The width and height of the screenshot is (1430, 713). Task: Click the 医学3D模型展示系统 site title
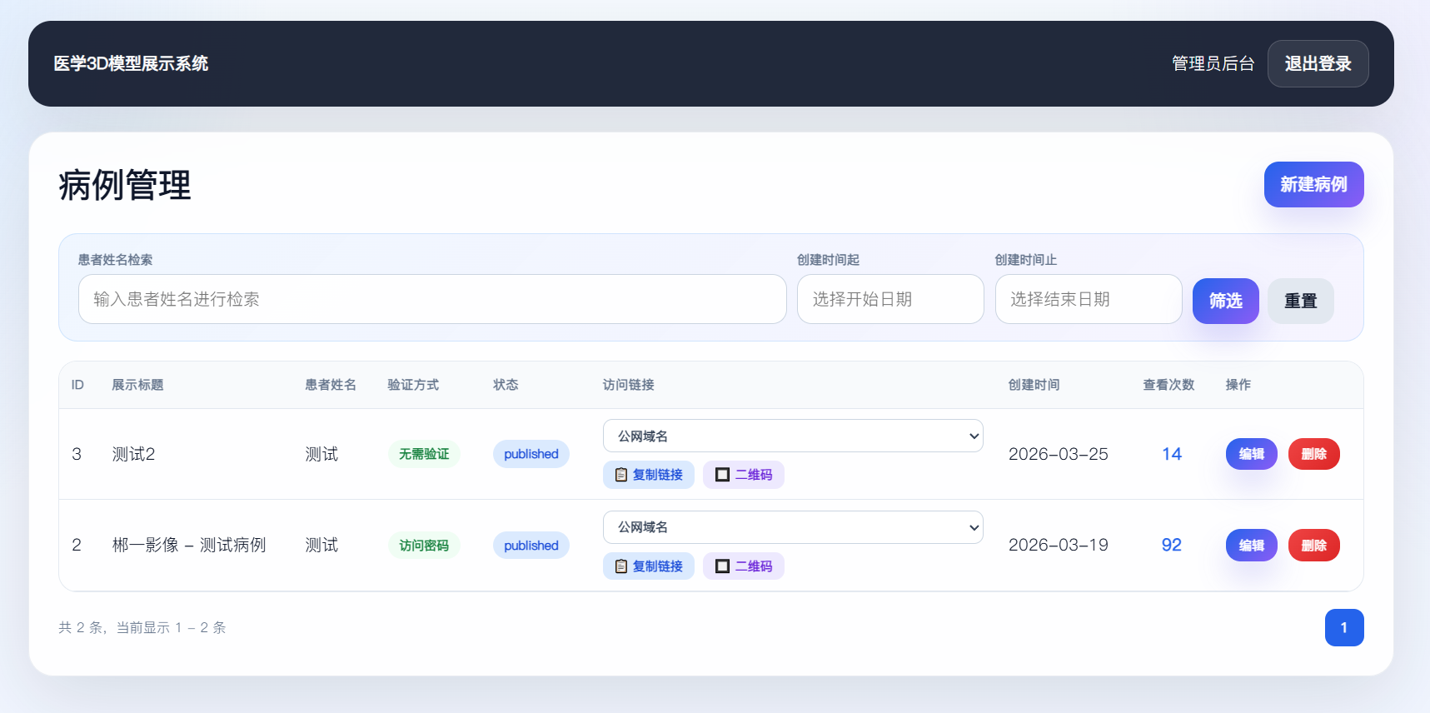[131, 63]
